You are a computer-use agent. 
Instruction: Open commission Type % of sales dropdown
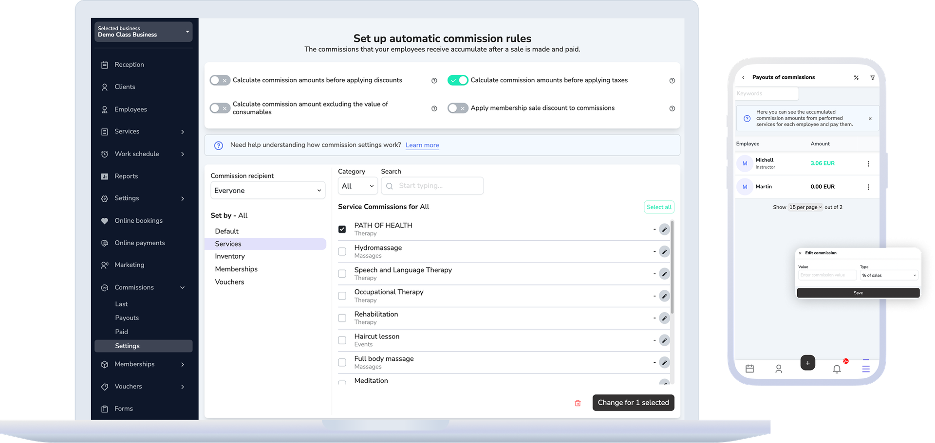pyautogui.click(x=889, y=275)
